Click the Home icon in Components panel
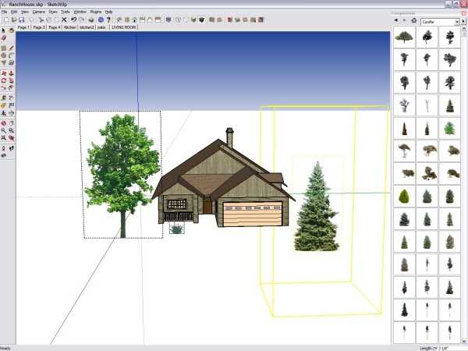468x351 pixels. (413, 22)
